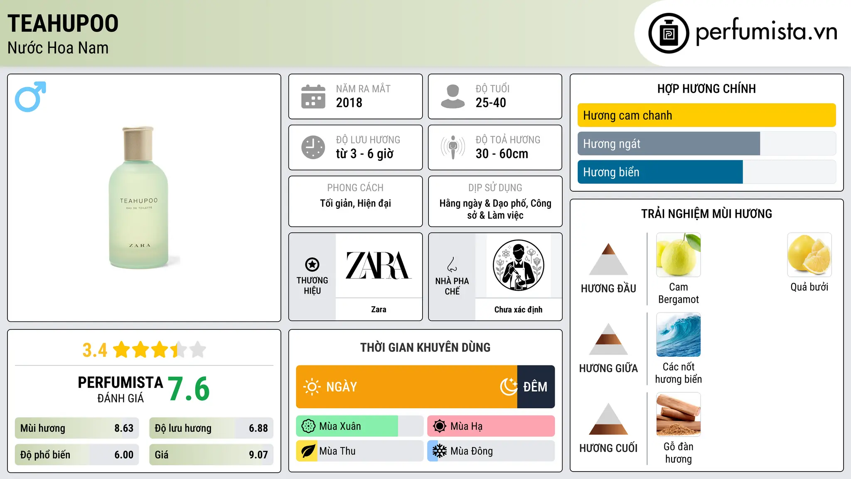Click the Độ lưu hương 6.88 score bar
Screen dimensions: 851x479
point(212,428)
